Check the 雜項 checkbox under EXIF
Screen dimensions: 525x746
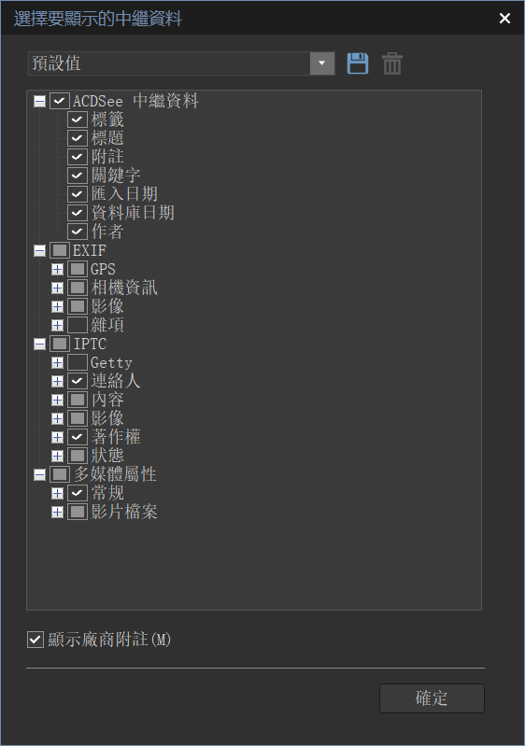point(78,325)
